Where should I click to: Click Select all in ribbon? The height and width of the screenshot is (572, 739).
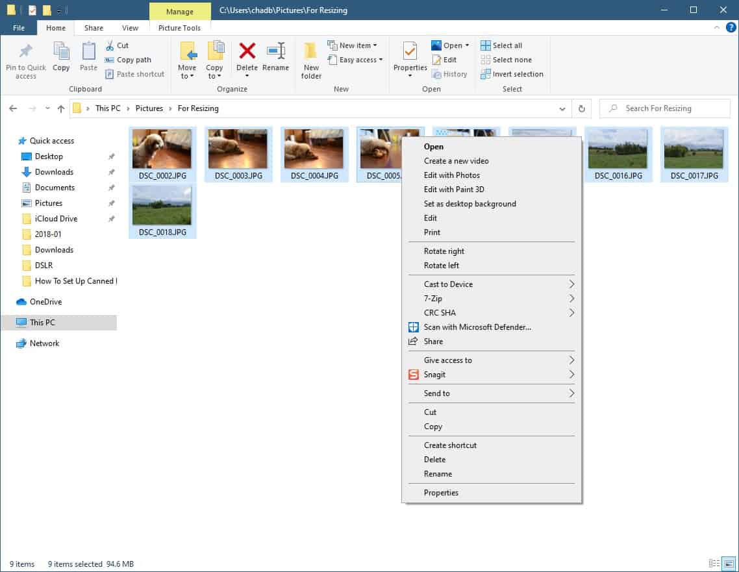[x=501, y=45]
